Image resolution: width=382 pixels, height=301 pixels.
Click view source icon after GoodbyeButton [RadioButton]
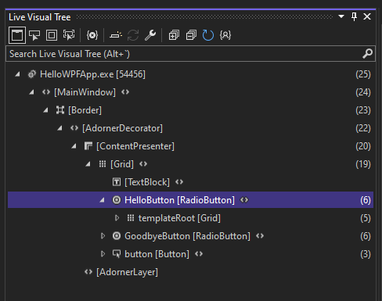pyautogui.click(x=260, y=236)
